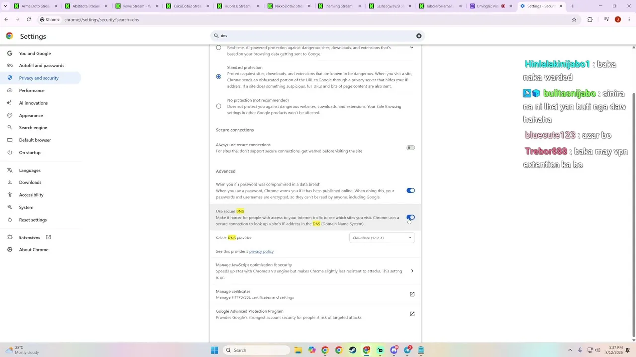Open Google Advanced Protection Program external icon

(x=412, y=314)
